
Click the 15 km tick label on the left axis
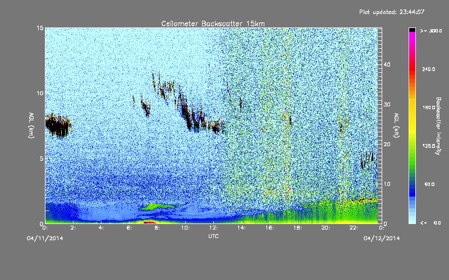(x=40, y=28)
